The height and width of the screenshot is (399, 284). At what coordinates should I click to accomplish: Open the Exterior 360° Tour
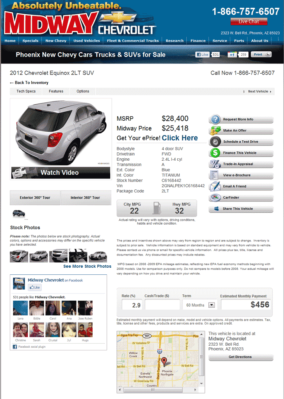pyautogui.click(x=35, y=198)
